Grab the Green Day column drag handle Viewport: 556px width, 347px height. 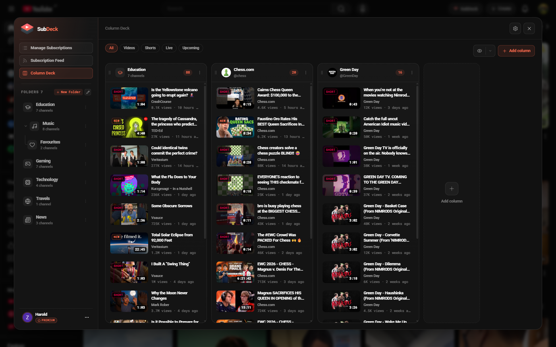pos(322,73)
